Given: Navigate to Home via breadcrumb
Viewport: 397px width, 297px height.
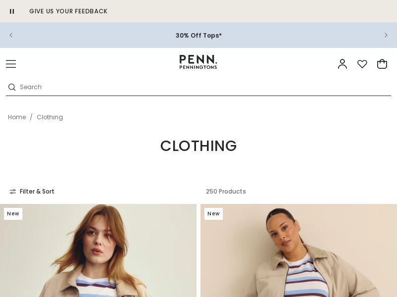Looking at the screenshot, I should (x=17, y=117).
